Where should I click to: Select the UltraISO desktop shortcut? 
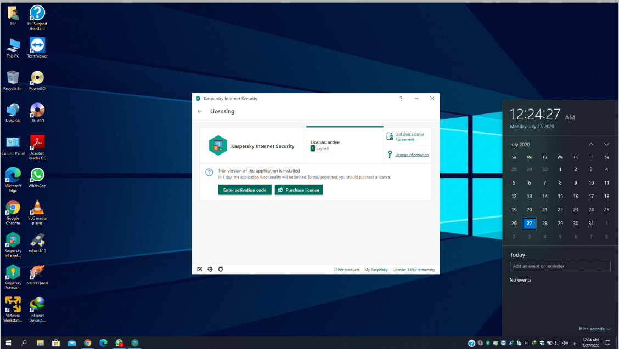click(x=37, y=113)
